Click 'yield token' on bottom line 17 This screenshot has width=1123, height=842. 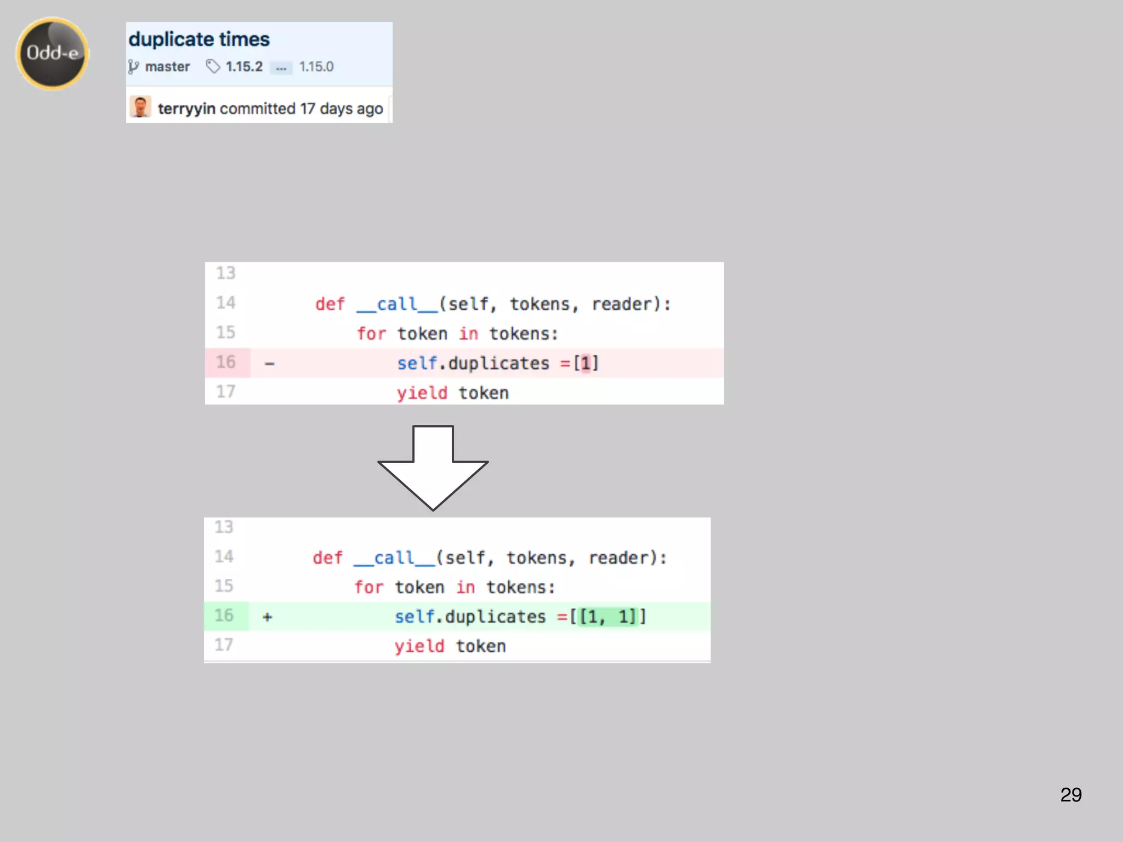pos(450,646)
